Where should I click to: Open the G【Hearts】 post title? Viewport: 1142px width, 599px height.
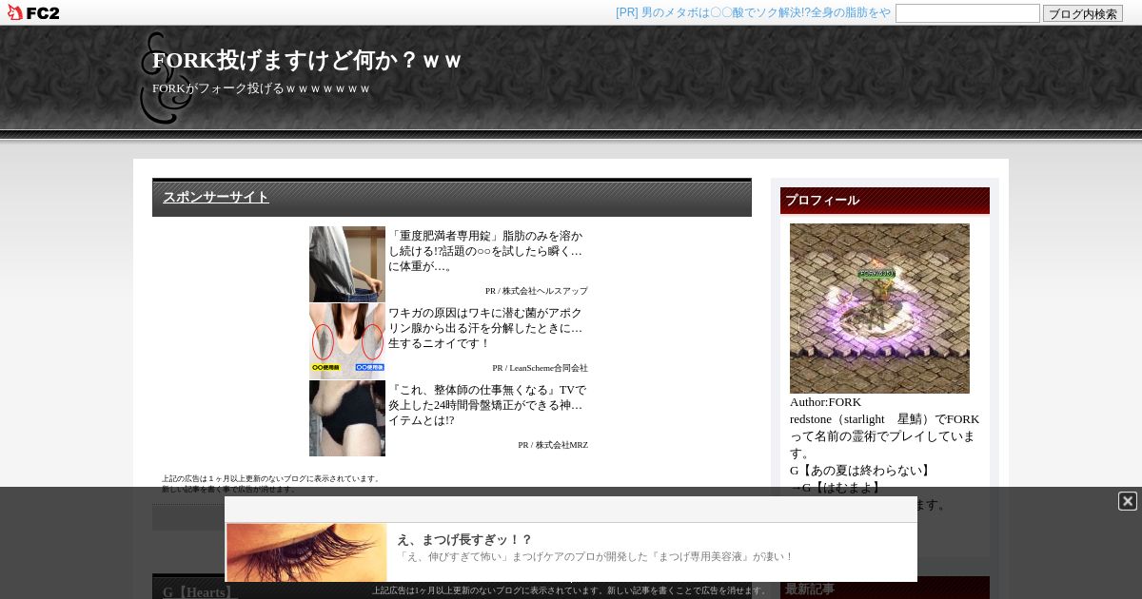click(x=200, y=592)
